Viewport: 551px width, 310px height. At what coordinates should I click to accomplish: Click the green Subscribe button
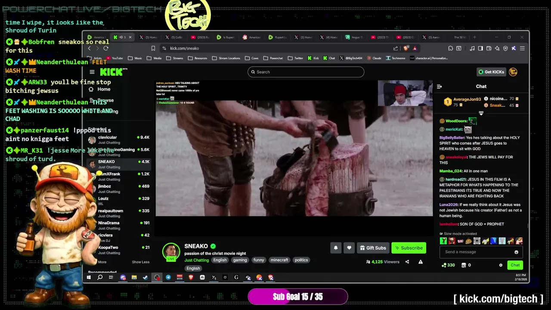(409, 248)
